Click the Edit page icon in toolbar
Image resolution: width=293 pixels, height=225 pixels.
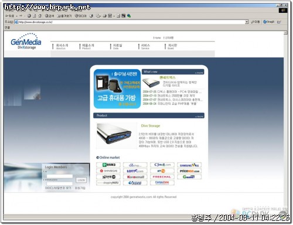pos(110,16)
